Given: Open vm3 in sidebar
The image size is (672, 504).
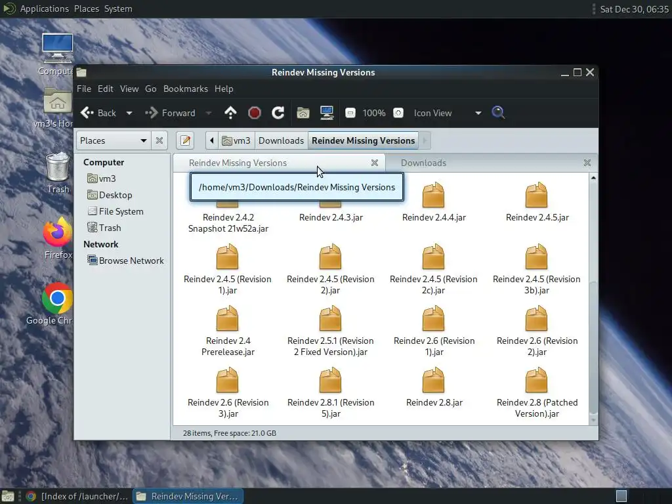Looking at the screenshot, I should coord(102,178).
